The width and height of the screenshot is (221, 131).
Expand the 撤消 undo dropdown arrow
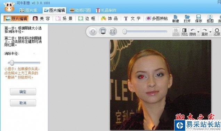point(198,32)
